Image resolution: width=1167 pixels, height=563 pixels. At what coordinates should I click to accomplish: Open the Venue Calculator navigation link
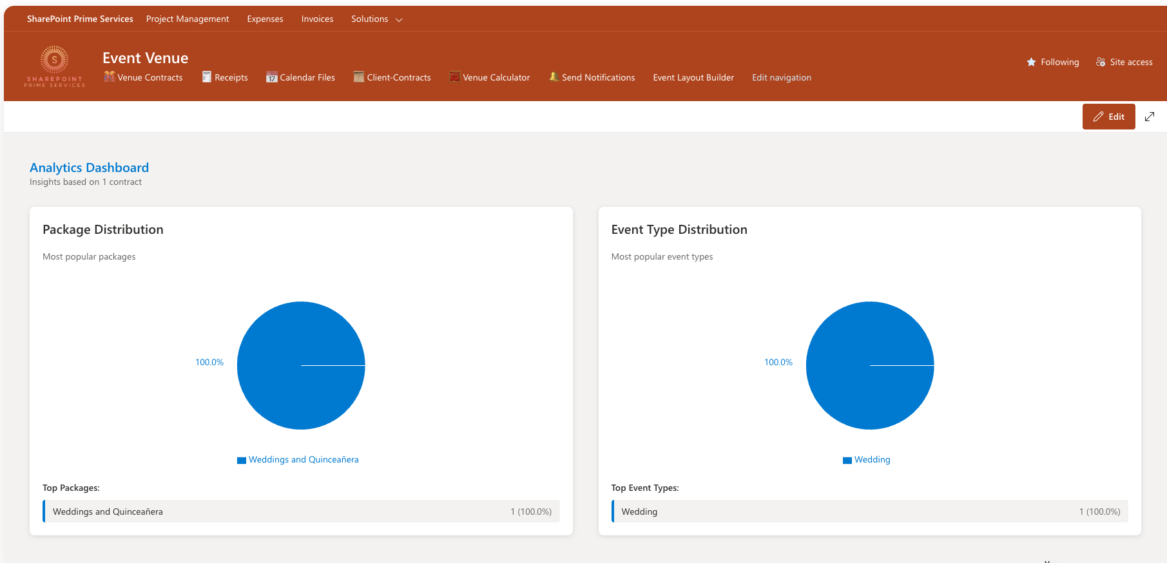pos(496,77)
